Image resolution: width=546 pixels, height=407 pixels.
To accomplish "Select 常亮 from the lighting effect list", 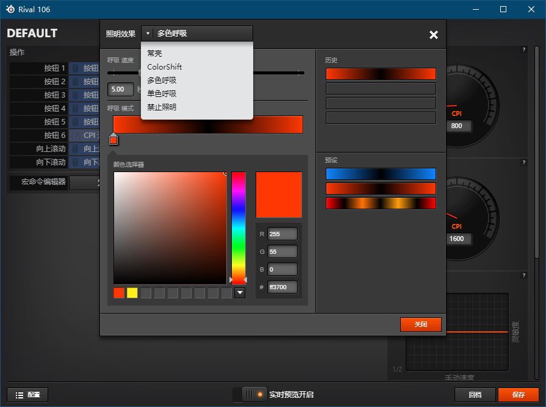I will 155,54.
